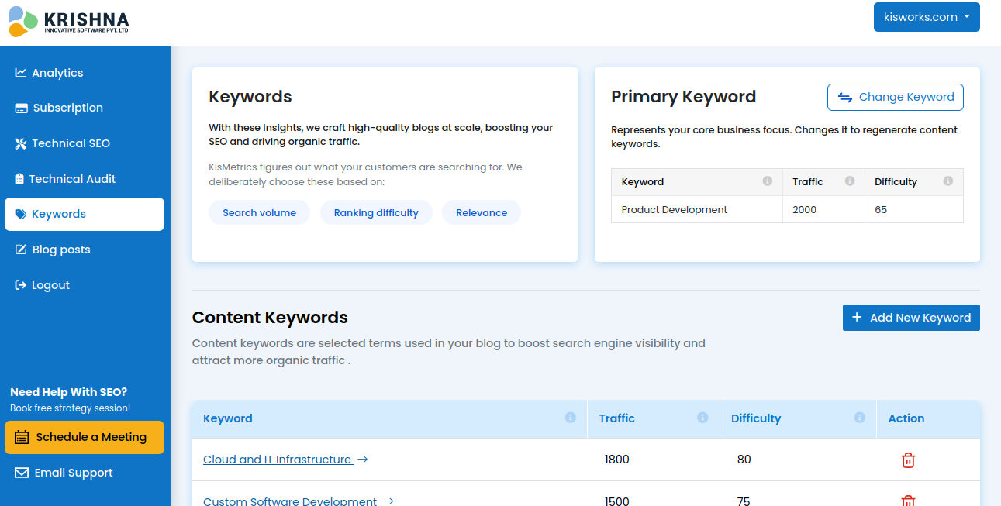This screenshot has height=506, width=1001.
Task: Click the Product Development keyword cell
Action: [x=696, y=210]
